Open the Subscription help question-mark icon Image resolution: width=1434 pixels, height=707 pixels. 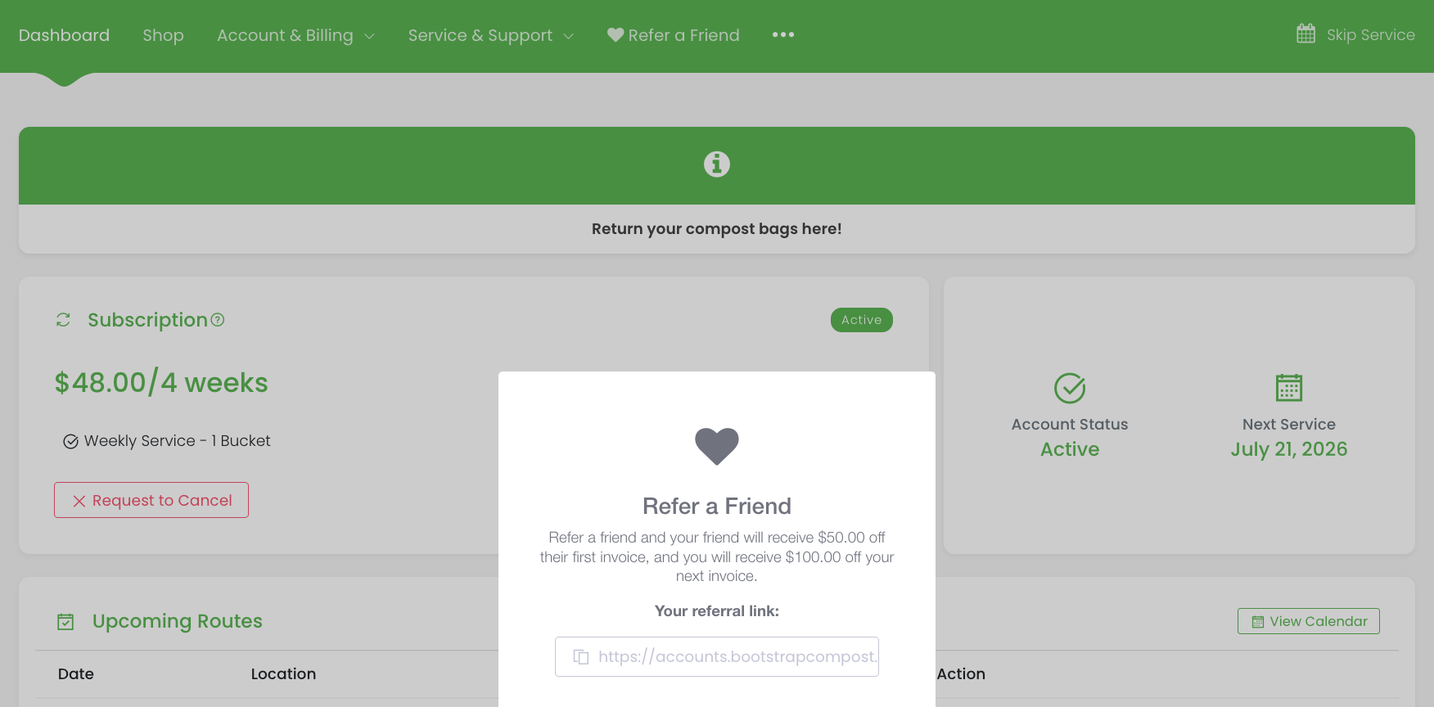(218, 320)
